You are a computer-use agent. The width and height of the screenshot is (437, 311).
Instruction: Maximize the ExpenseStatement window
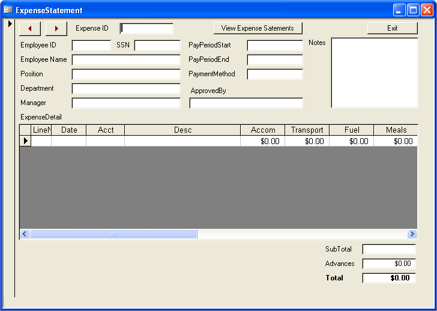[x=413, y=10]
